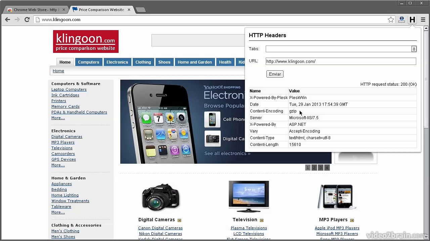Open the Canon Digital Cameras link
This screenshot has height=241, width=430.
click(x=160, y=228)
